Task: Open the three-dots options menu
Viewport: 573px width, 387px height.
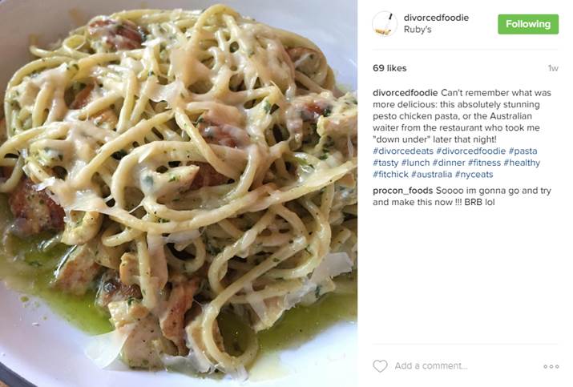Action: (x=551, y=366)
